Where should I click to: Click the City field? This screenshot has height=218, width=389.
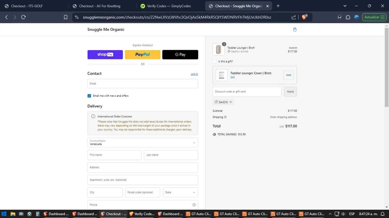click(105, 192)
